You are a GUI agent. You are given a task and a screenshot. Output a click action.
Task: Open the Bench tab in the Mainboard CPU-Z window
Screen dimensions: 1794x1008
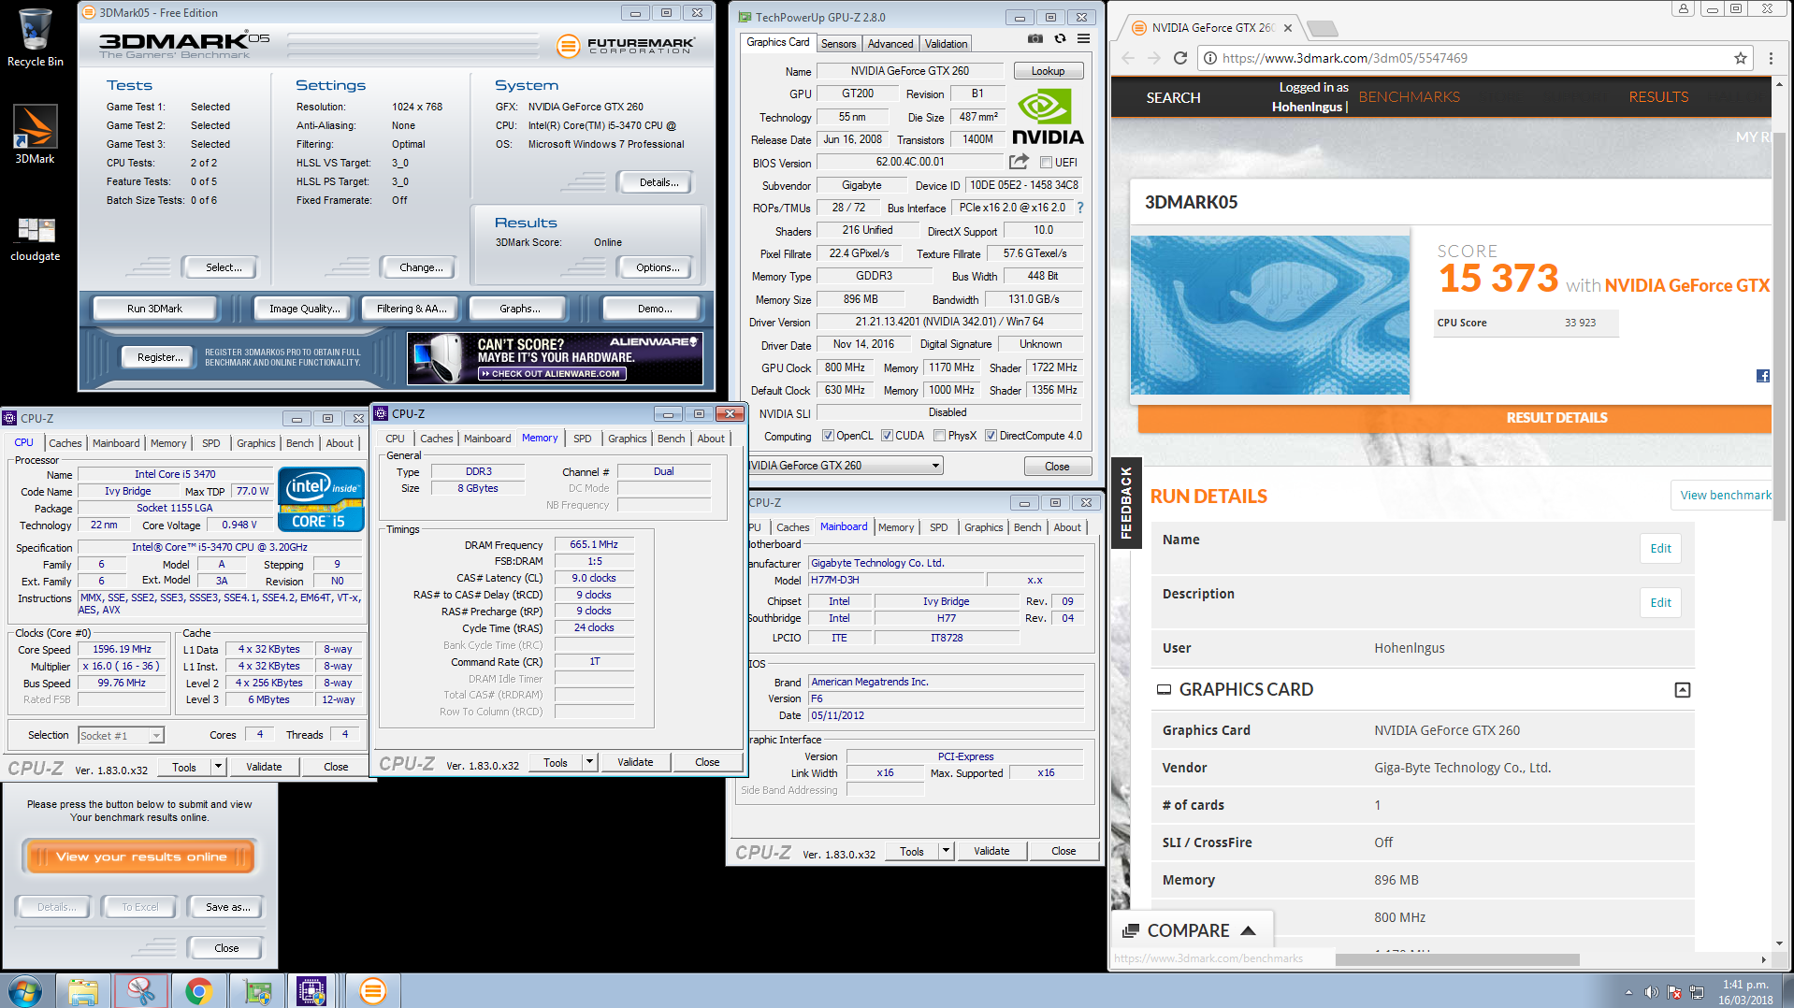click(1027, 527)
